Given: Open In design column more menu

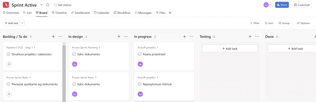Looking at the screenshot, I should pos(126,36).
